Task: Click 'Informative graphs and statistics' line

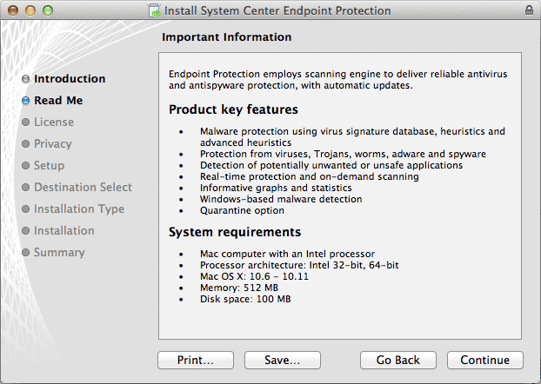Action: [276, 188]
